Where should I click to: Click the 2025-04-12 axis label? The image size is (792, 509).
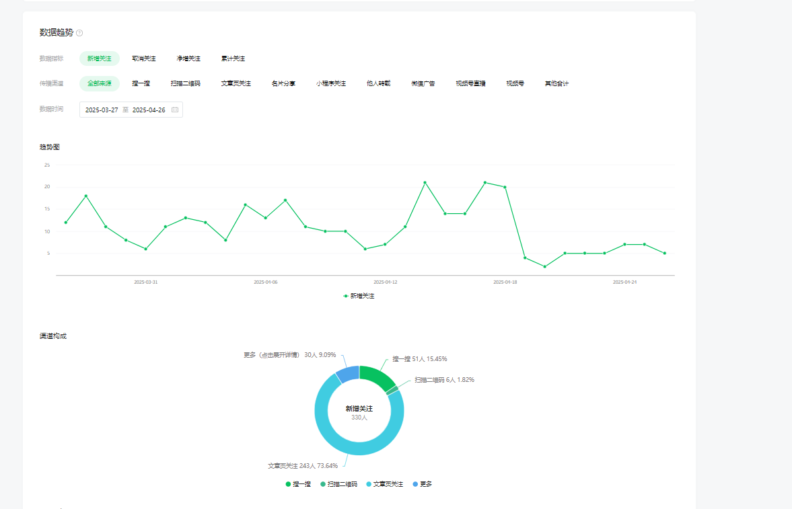pyautogui.click(x=386, y=282)
